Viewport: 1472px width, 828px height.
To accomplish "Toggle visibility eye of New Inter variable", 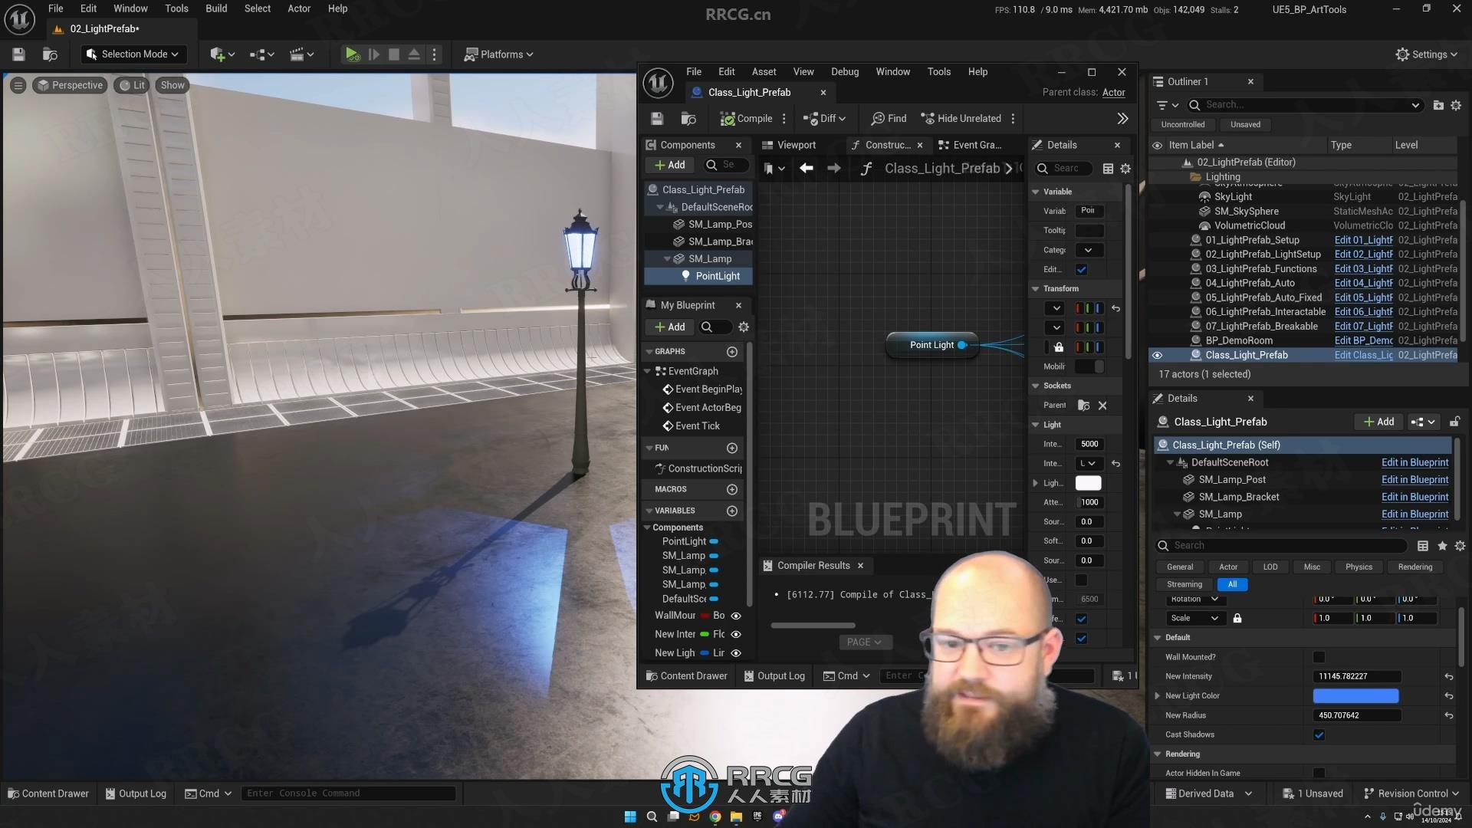I will coord(736,634).
